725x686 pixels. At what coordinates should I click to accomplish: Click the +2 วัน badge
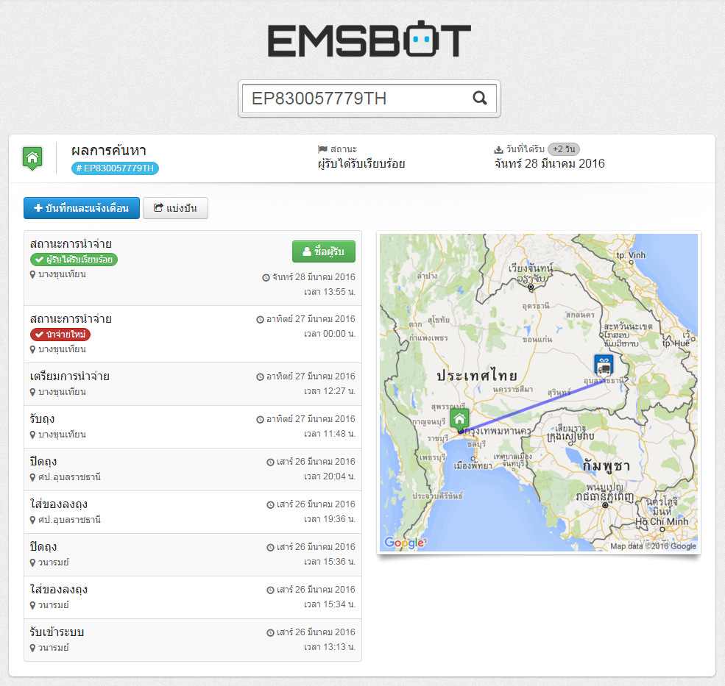pos(564,149)
